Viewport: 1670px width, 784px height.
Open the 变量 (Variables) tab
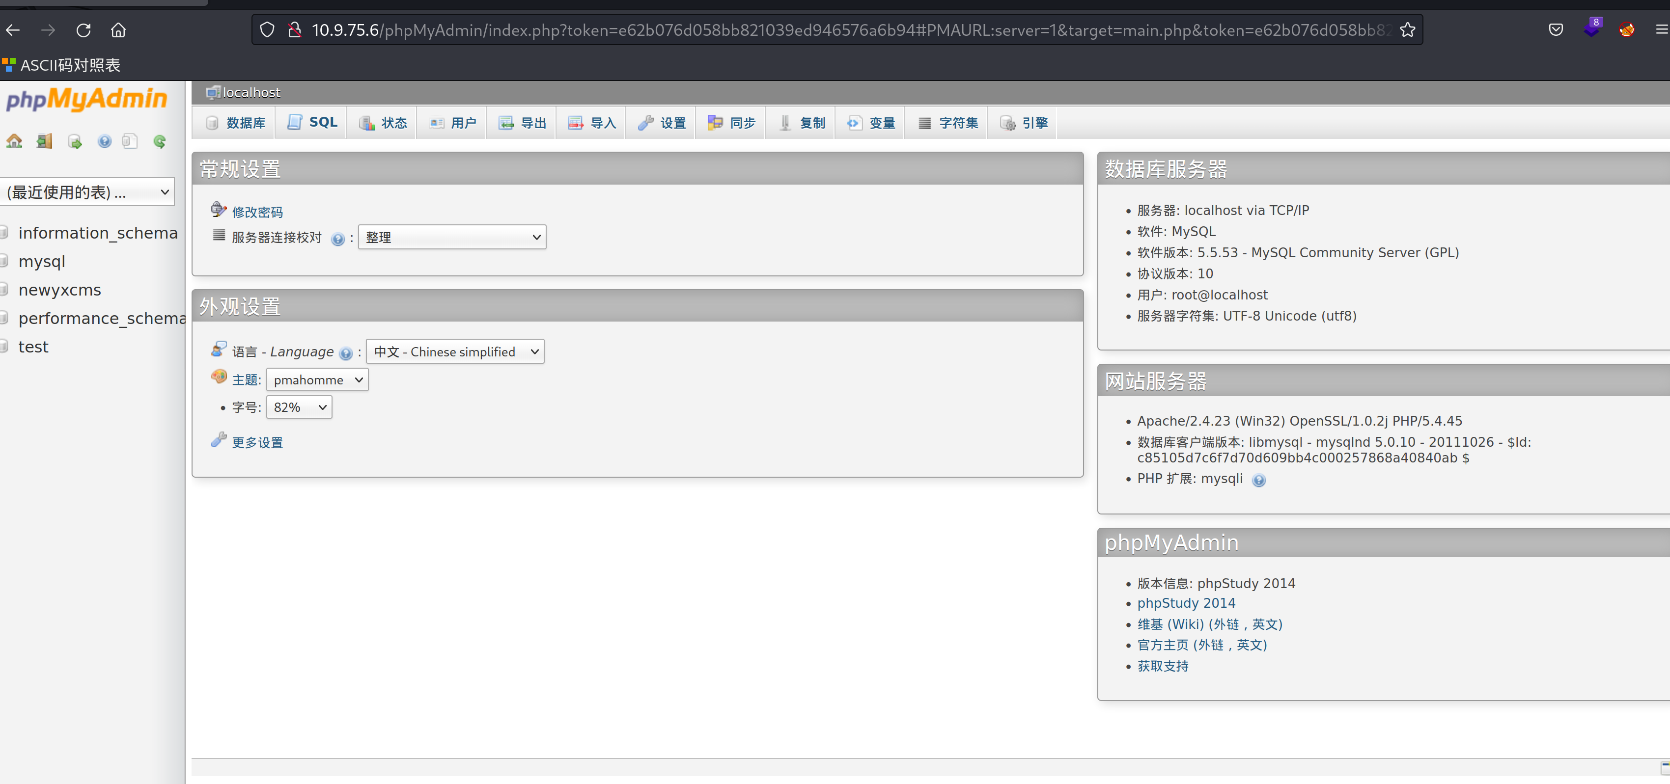[871, 123]
